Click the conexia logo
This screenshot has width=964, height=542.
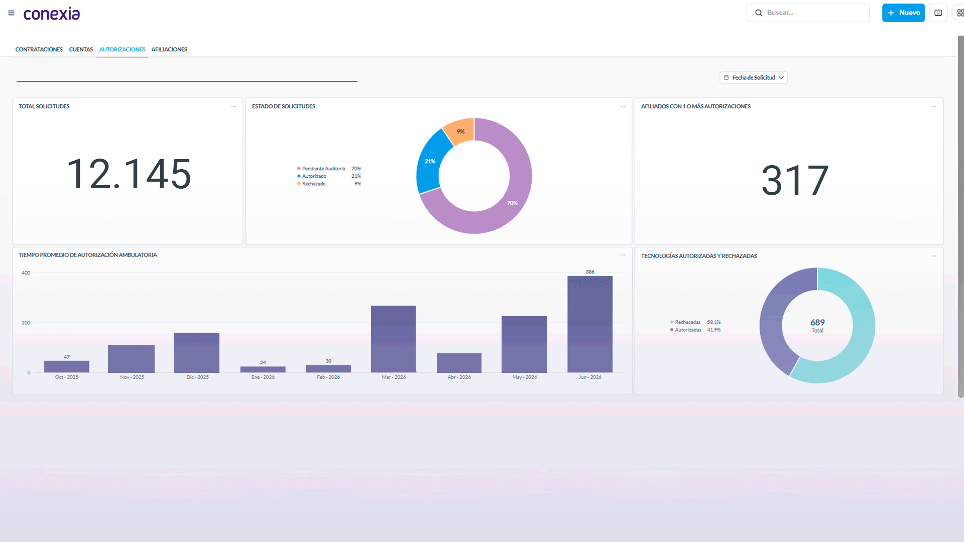[x=52, y=14]
